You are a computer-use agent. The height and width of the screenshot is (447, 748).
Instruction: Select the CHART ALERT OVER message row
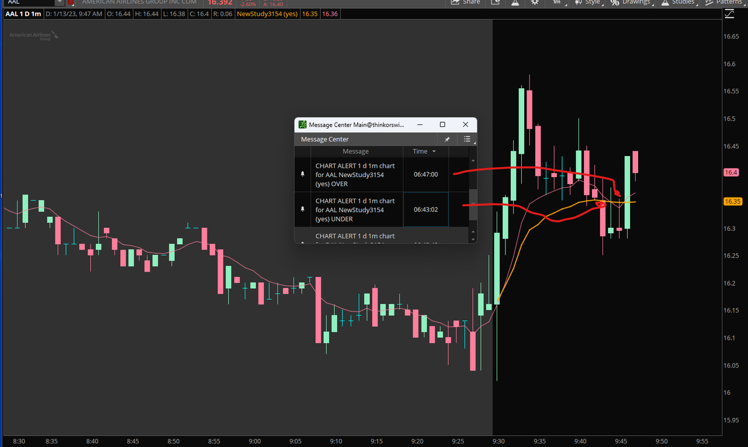[355, 174]
